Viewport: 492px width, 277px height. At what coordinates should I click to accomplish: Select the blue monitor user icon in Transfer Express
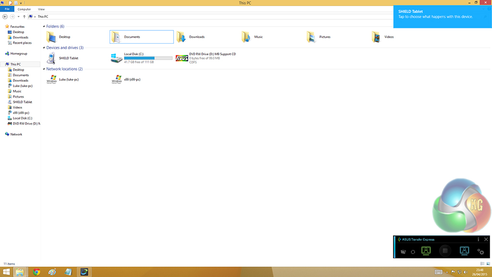click(464, 251)
